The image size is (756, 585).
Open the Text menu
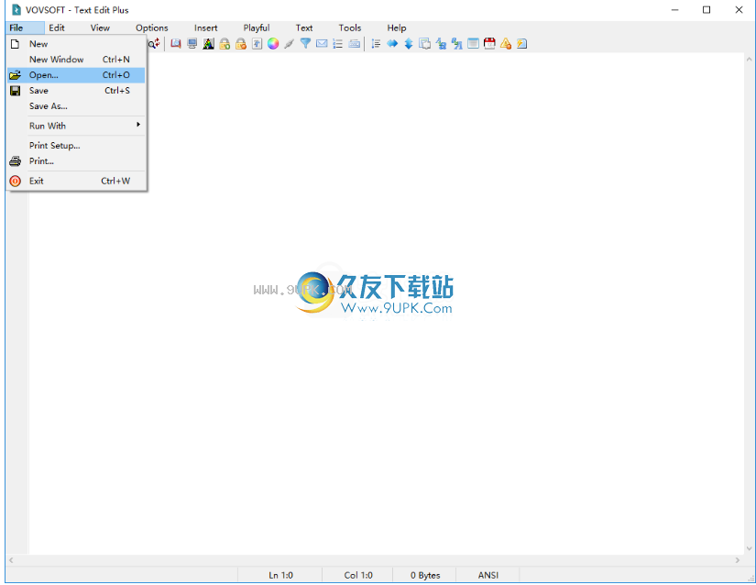[304, 28]
